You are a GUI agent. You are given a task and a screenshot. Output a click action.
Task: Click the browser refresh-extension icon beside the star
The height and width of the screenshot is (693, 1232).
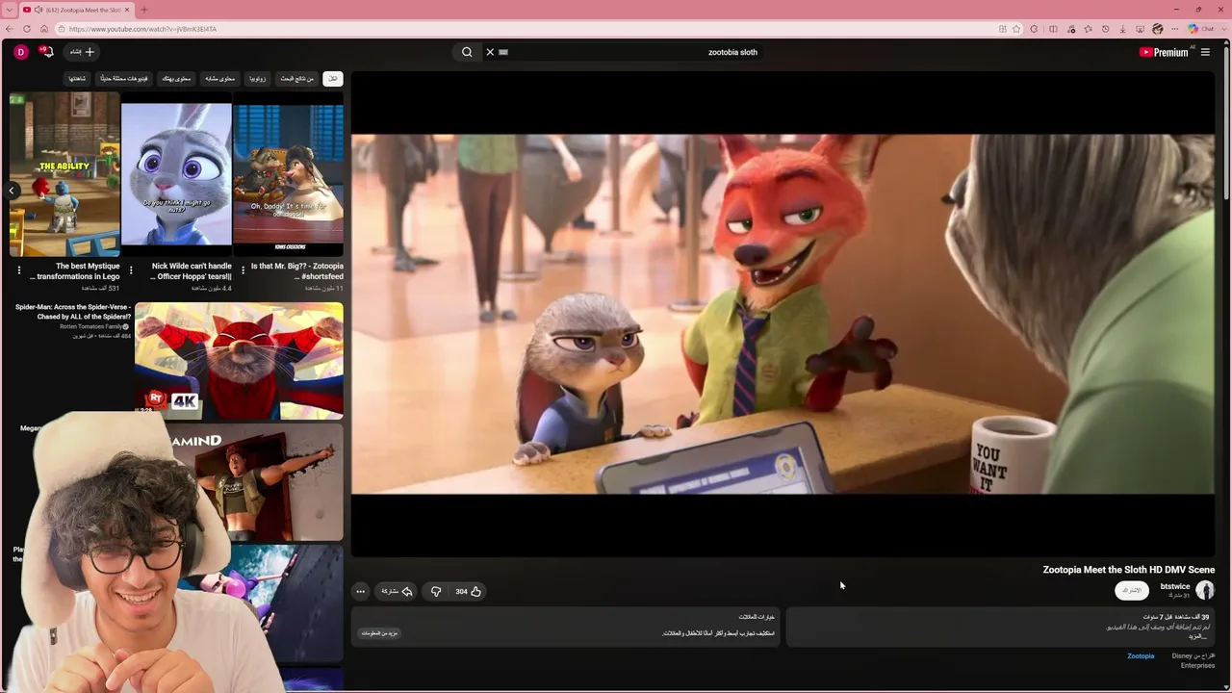(x=1034, y=29)
